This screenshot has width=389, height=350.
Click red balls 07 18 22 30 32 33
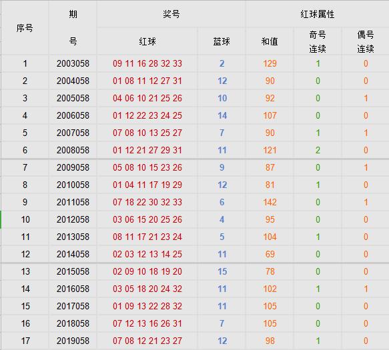[x=147, y=202]
